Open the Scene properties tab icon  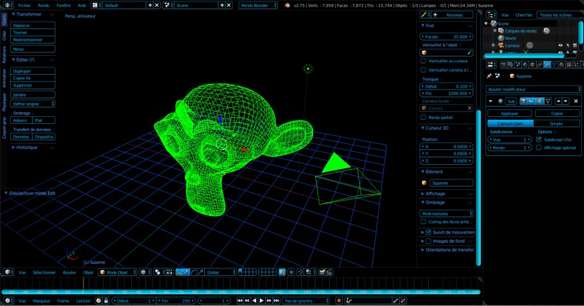[x=518, y=64]
